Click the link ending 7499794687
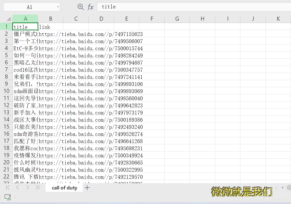 [91, 63]
